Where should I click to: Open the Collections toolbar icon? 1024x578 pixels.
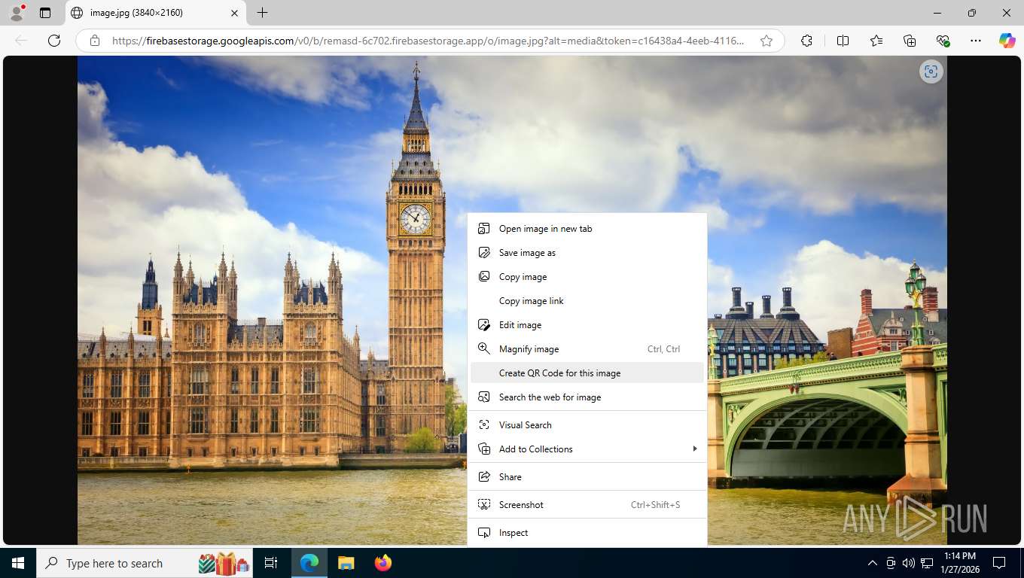pyautogui.click(x=910, y=41)
